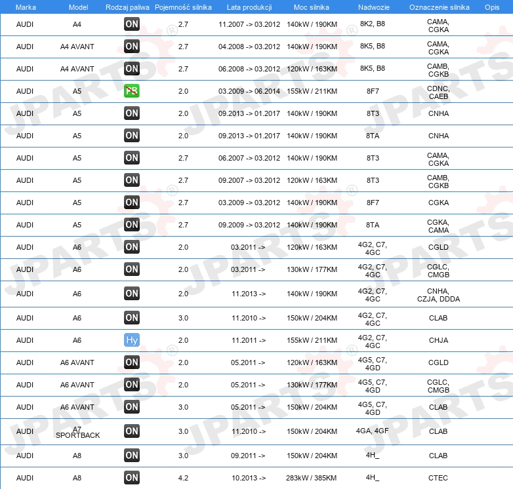Viewport: 513px width, 489px height.
Task: Click the Nadwozie column header
Action: 374,7
